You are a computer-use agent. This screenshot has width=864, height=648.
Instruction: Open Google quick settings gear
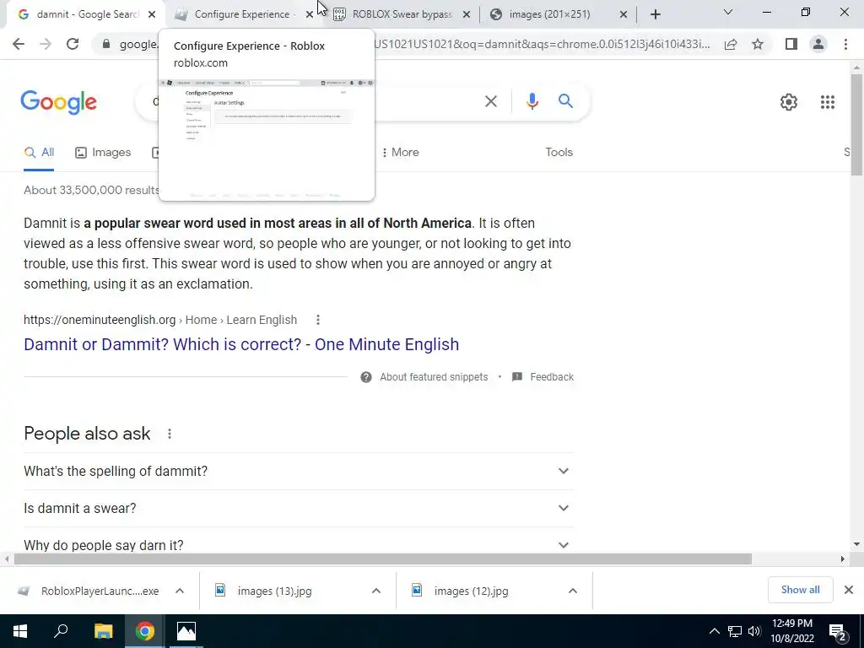789,102
